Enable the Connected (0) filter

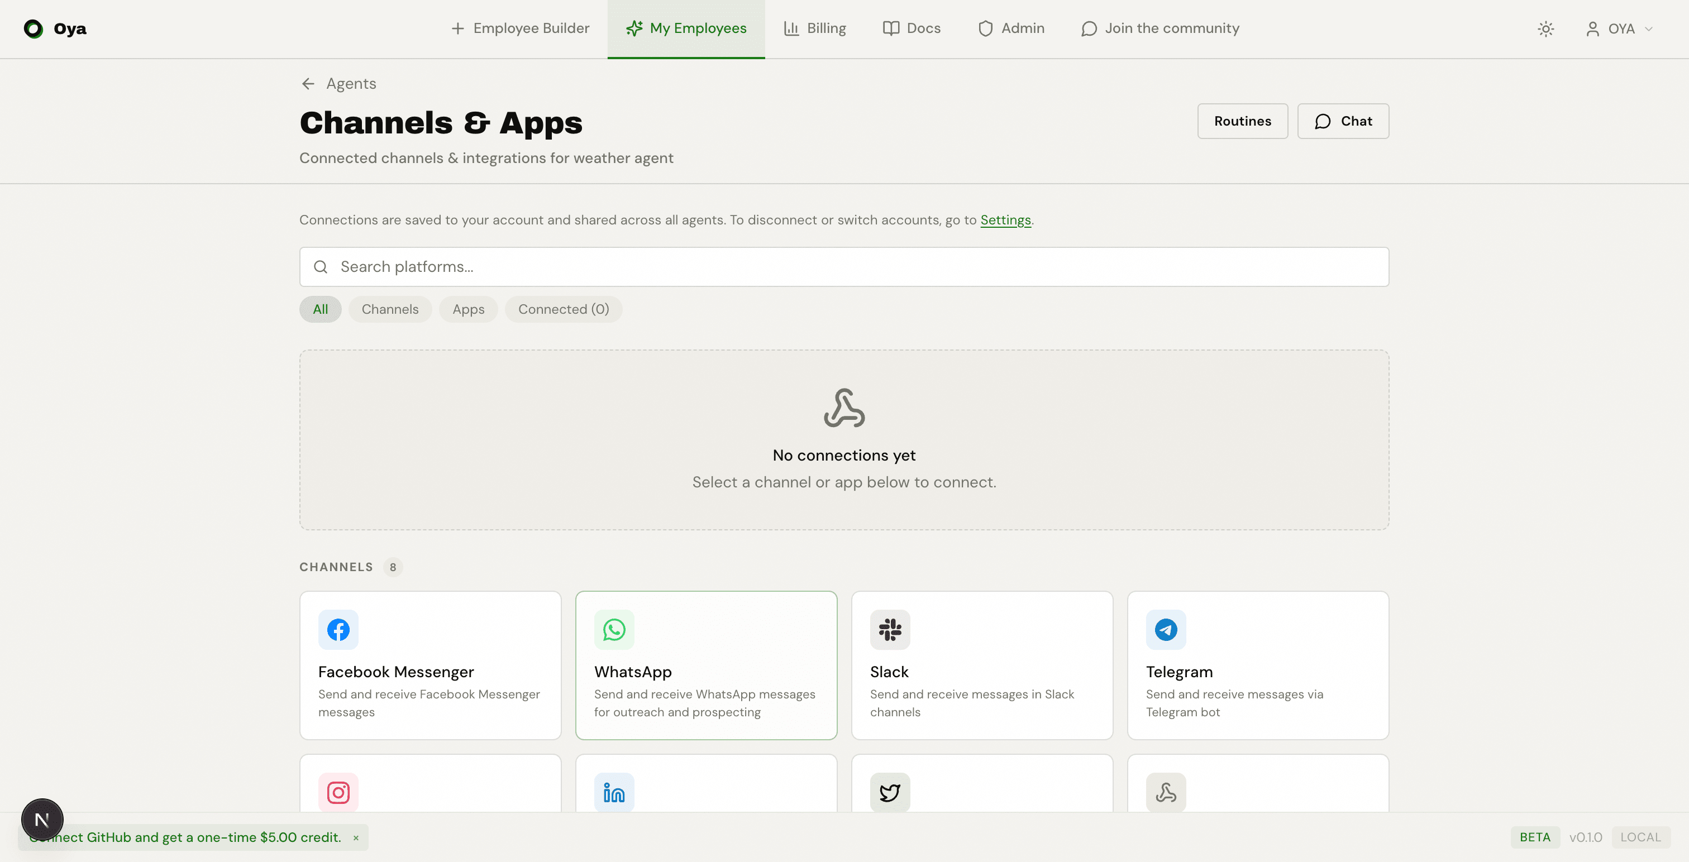pos(563,309)
